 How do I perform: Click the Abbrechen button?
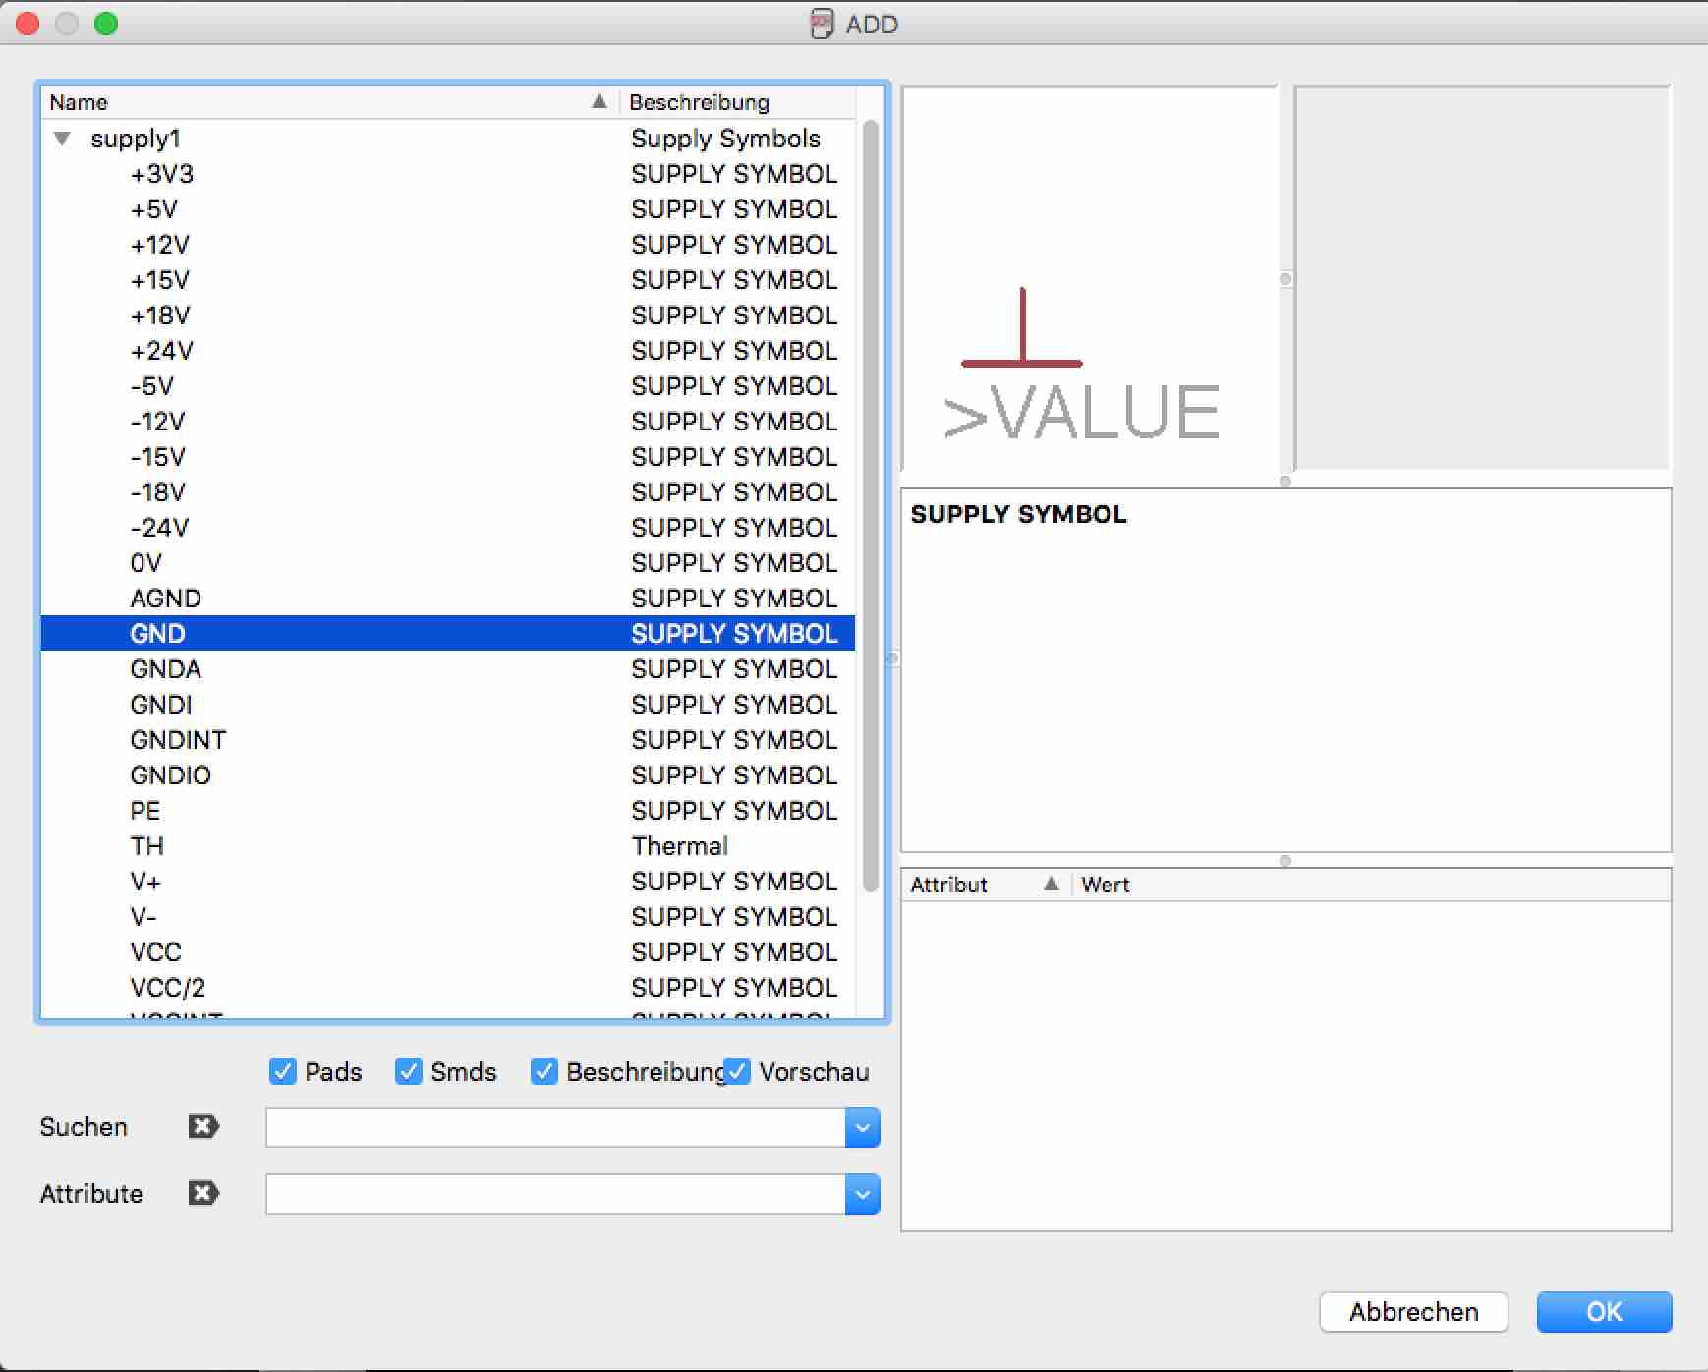[x=1413, y=1312]
